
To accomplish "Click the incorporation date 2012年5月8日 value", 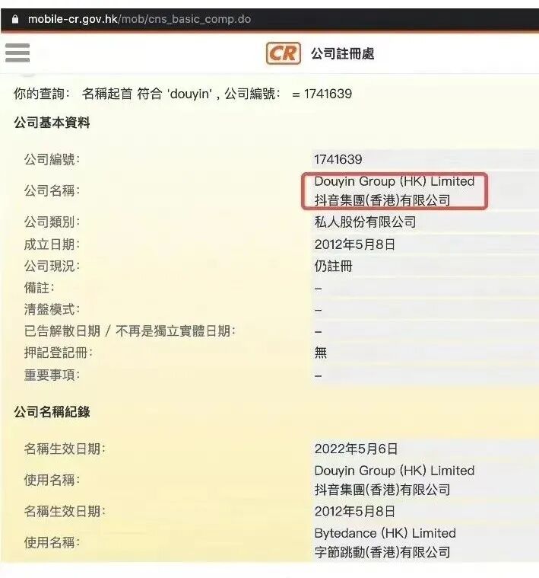I will point(355,244).
